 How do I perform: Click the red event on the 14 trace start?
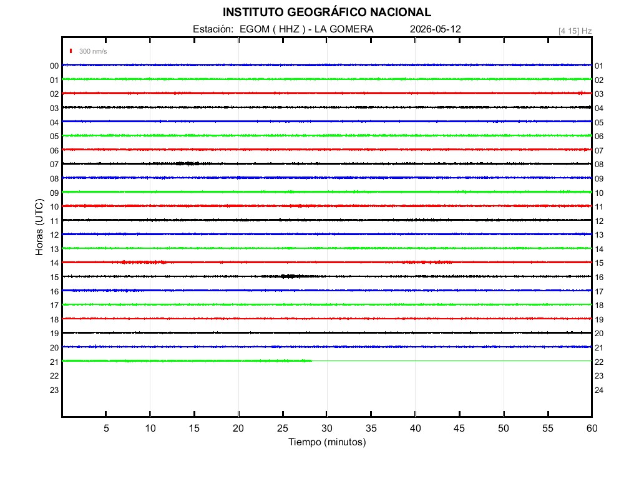[144, 262]
